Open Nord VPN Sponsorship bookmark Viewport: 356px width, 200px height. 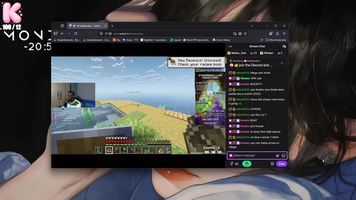[196, 40]
